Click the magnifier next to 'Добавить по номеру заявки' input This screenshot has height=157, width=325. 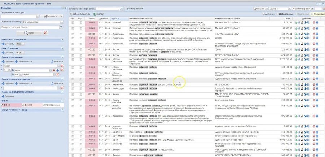121,9
